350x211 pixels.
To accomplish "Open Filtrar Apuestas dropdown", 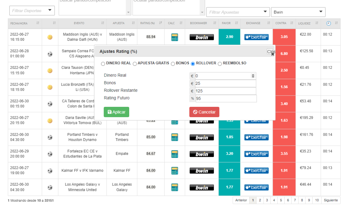I will coord(238,12).
